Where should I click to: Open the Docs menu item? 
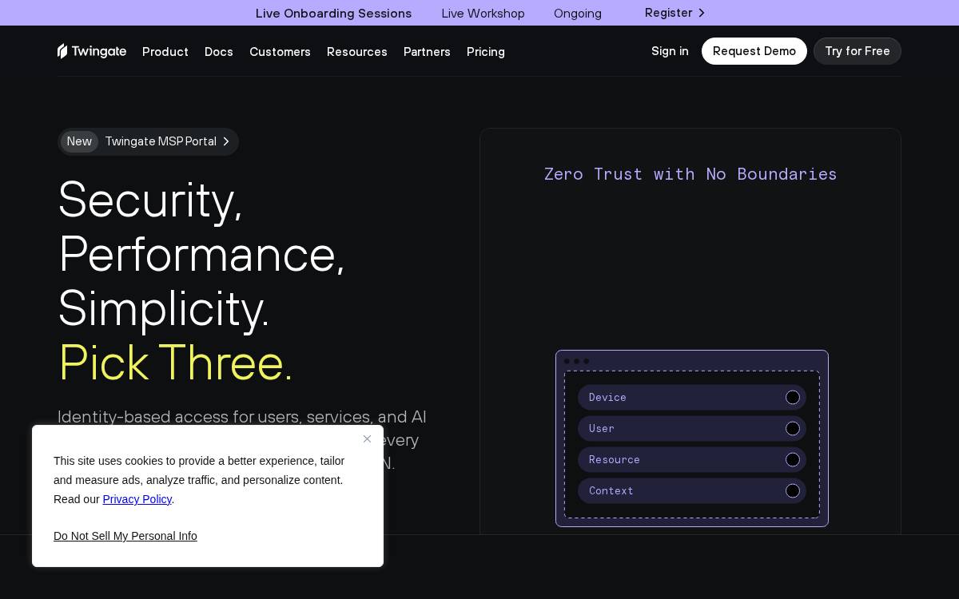coord(219,51)
